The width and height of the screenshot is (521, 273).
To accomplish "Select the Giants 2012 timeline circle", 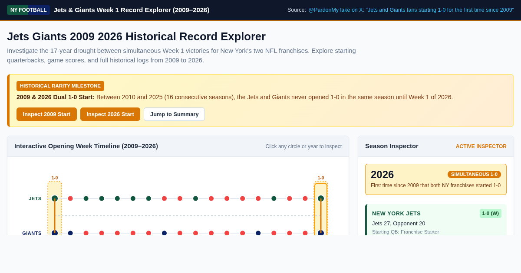I will tap(102, 233).
